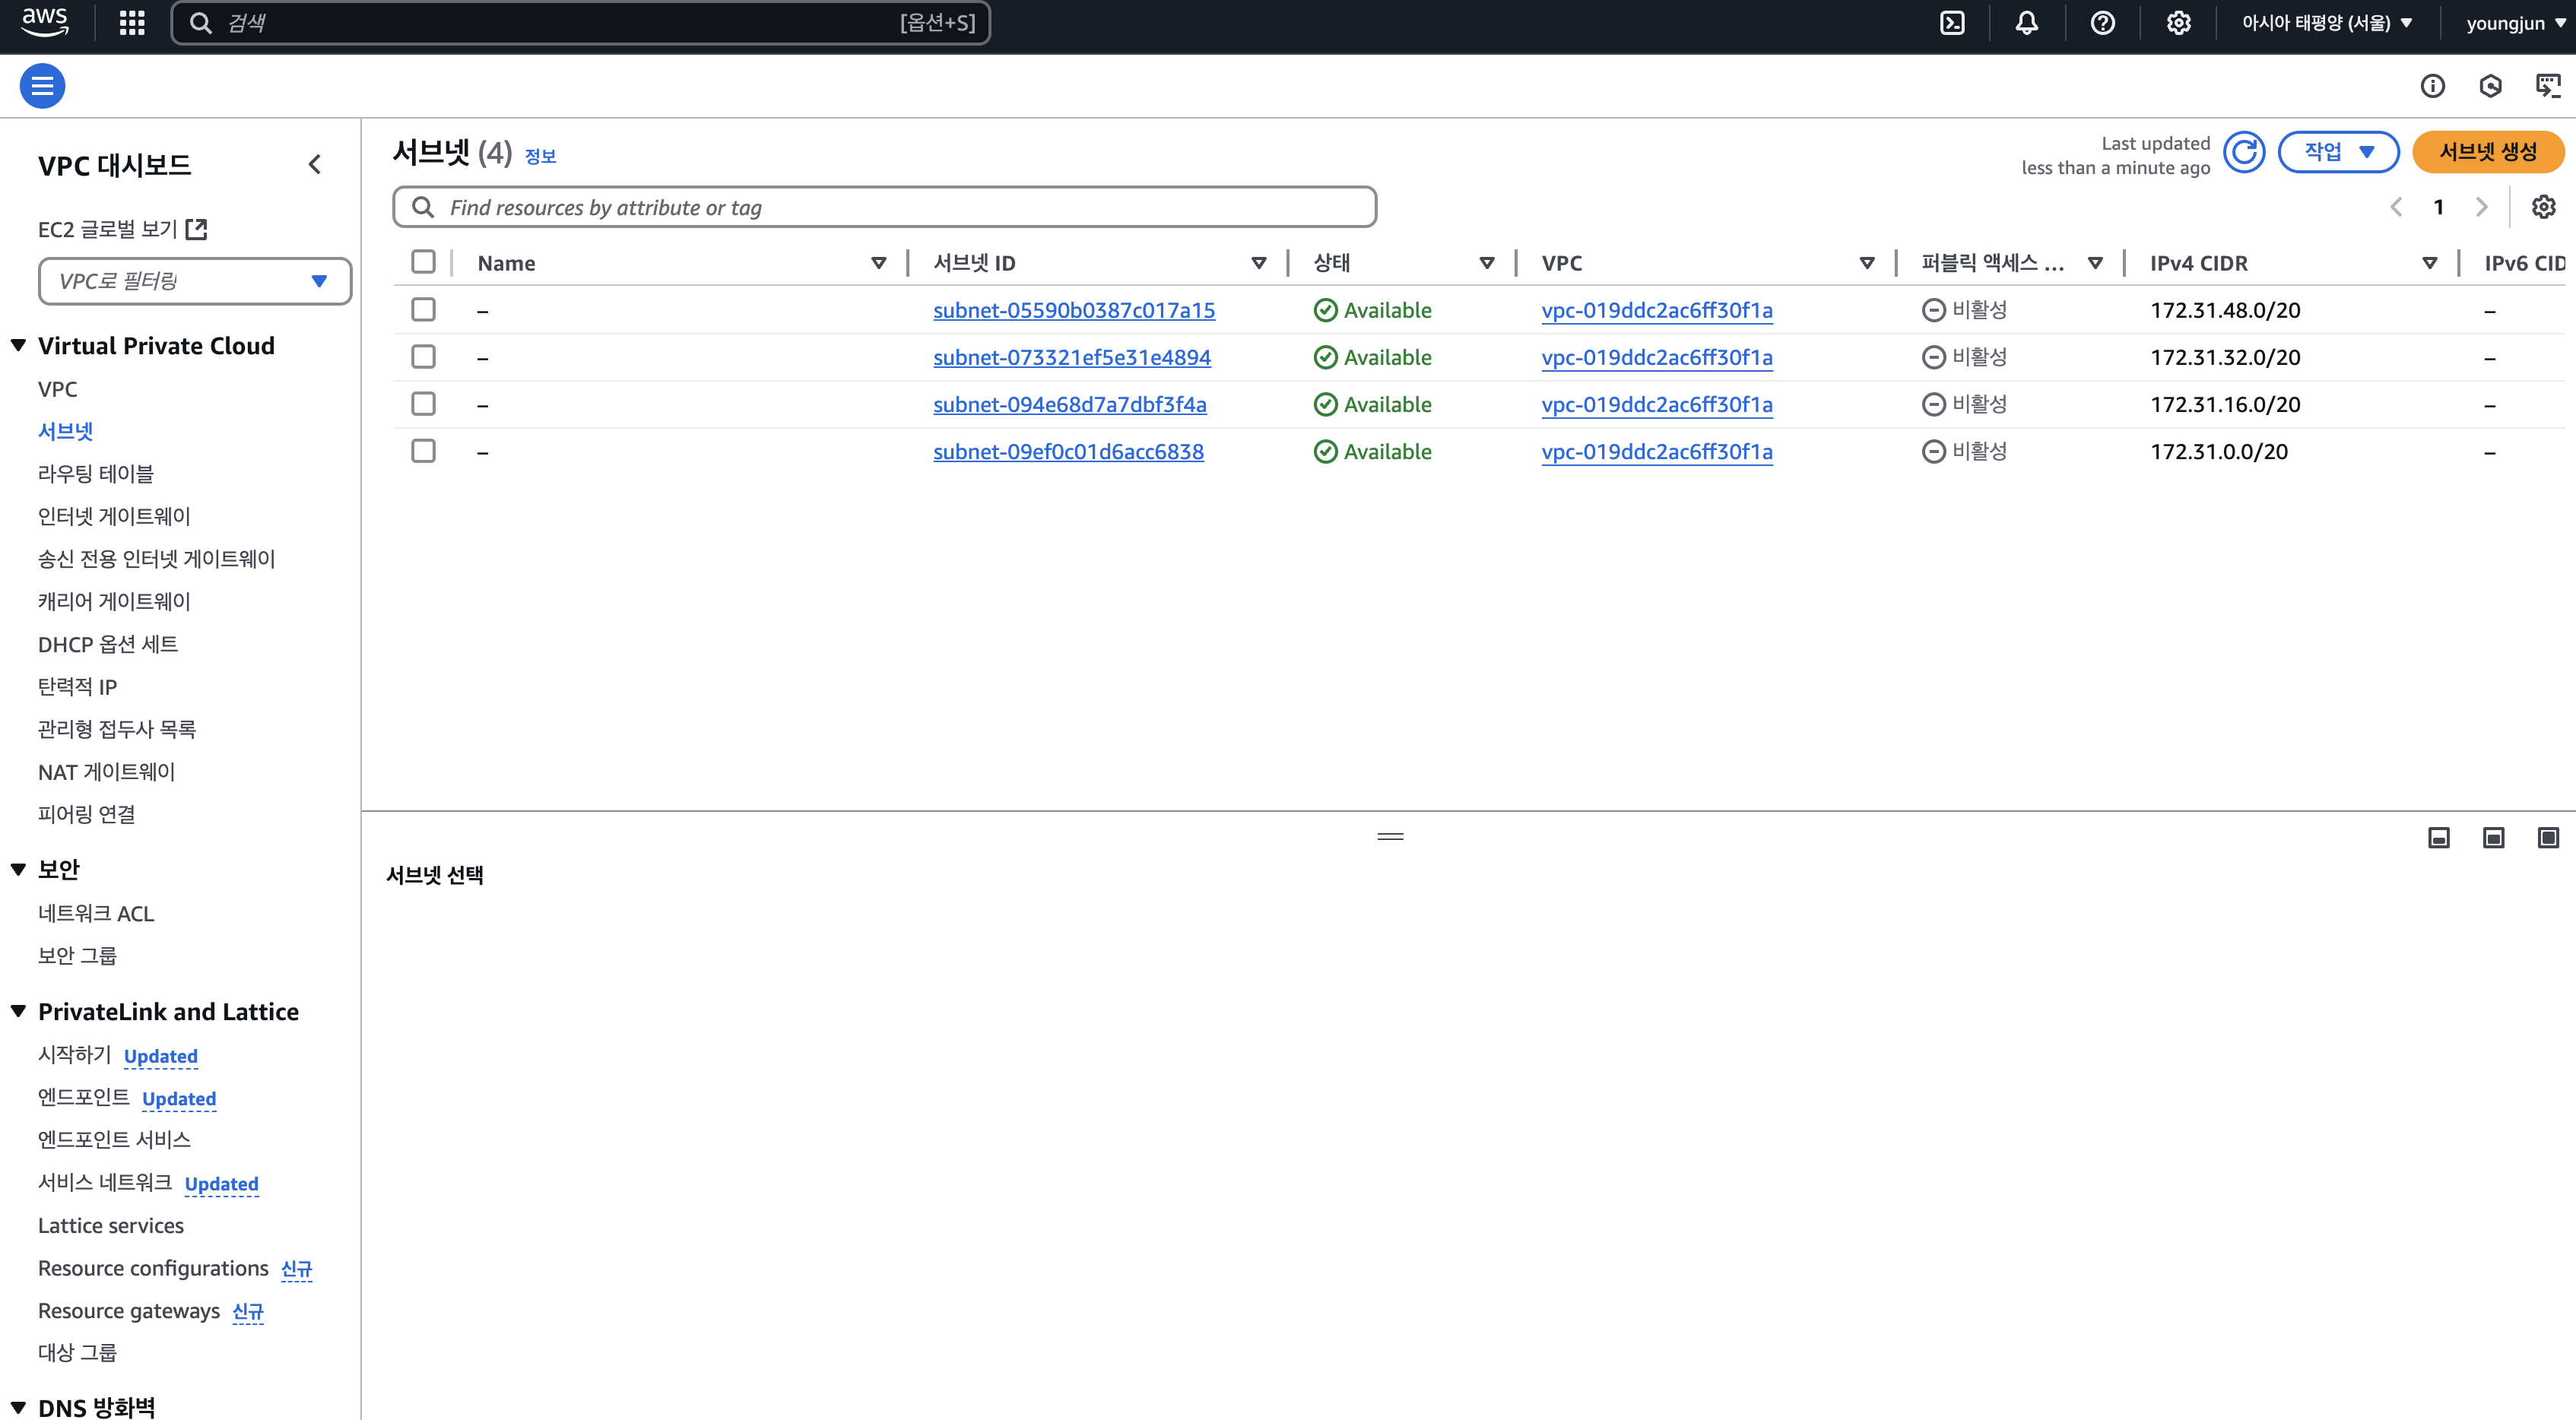Viewport: 2576px width, 1420px height.
Task: Check the row for subnet-094e68d7a7dbf3f4a
Action: [423, 404]
